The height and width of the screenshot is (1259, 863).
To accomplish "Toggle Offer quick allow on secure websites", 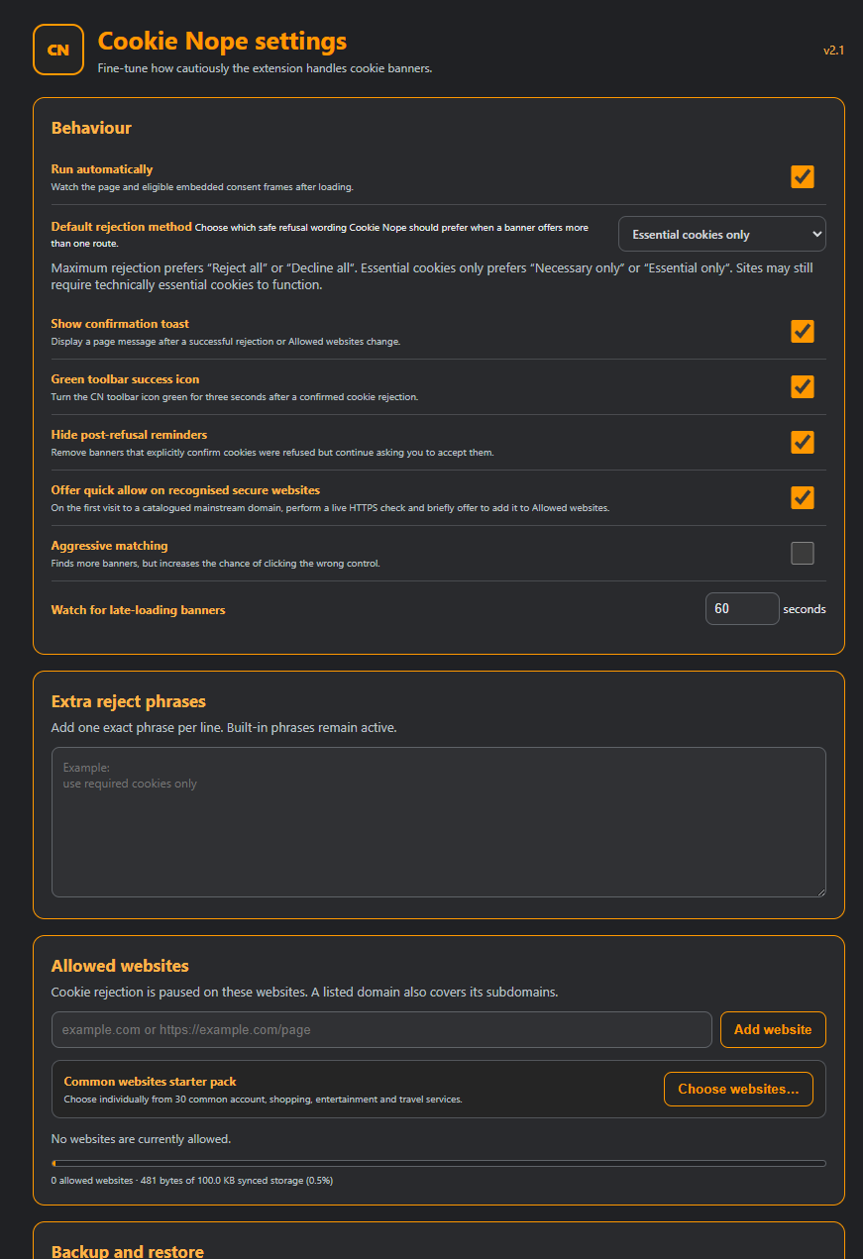I will coord(803,497).
